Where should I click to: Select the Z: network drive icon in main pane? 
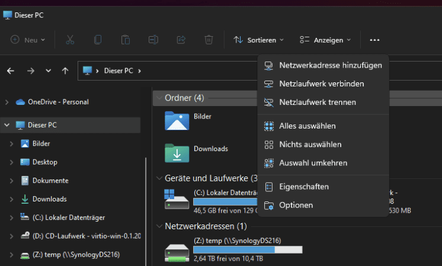pyautogui.click(x=177, y=252)
